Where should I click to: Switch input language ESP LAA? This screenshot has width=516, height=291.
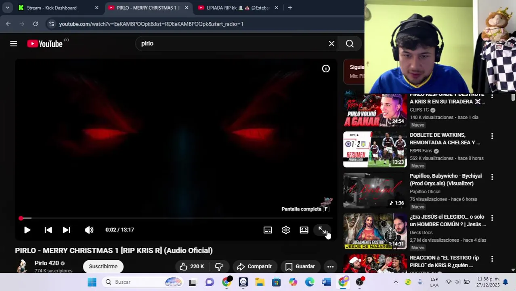pos(434,282)
